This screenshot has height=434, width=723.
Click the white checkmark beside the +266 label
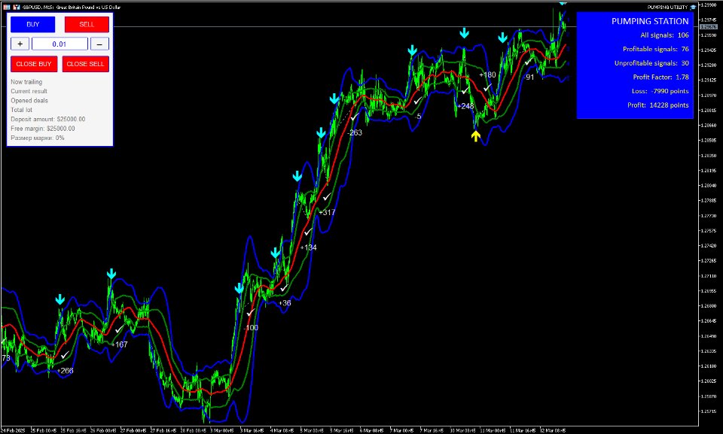pos(65,355)
